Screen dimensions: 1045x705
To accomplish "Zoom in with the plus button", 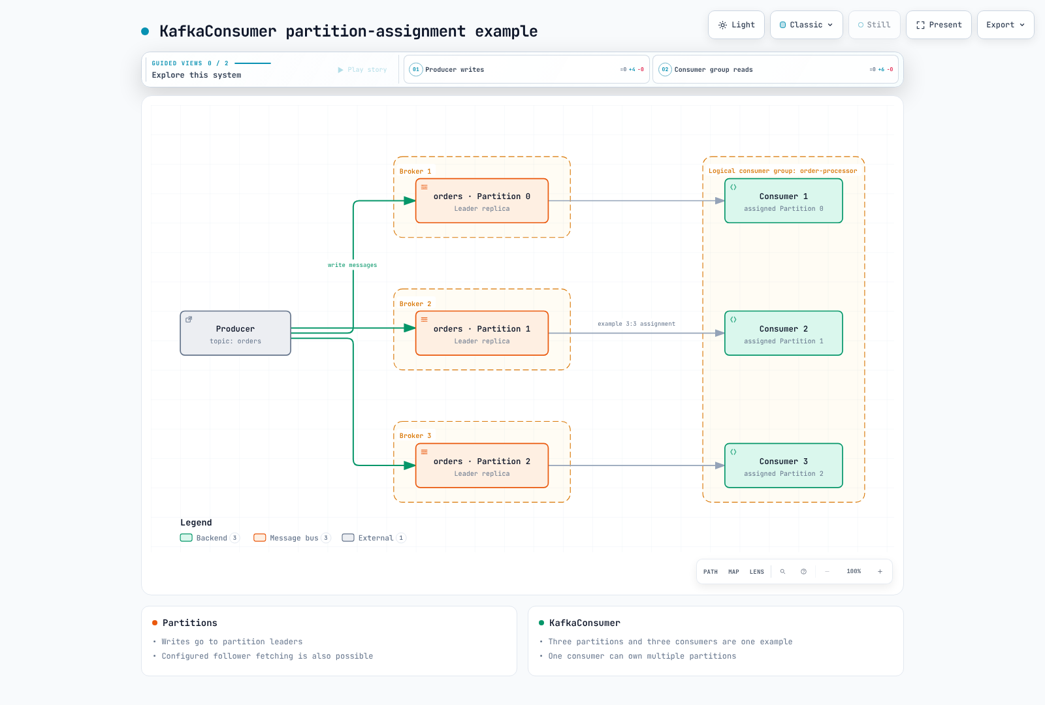I will coord(880,571).
